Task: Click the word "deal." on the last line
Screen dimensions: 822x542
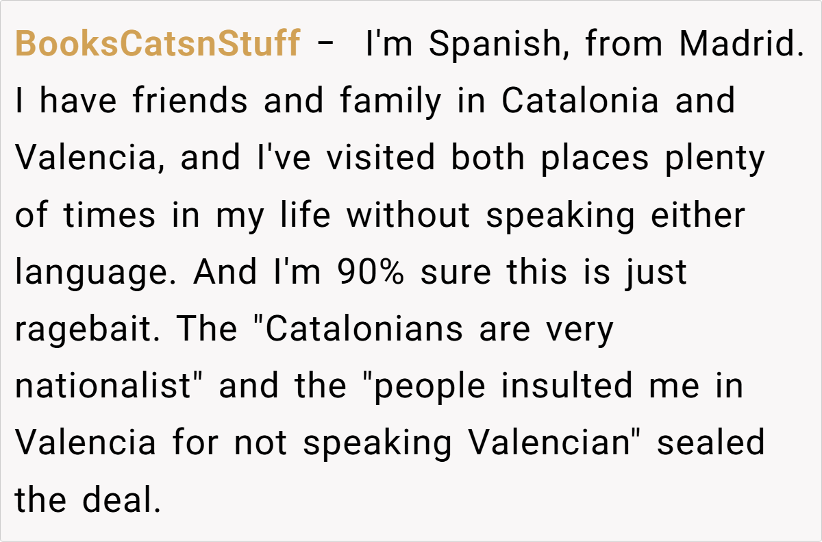Action: [x=122, y=500]
